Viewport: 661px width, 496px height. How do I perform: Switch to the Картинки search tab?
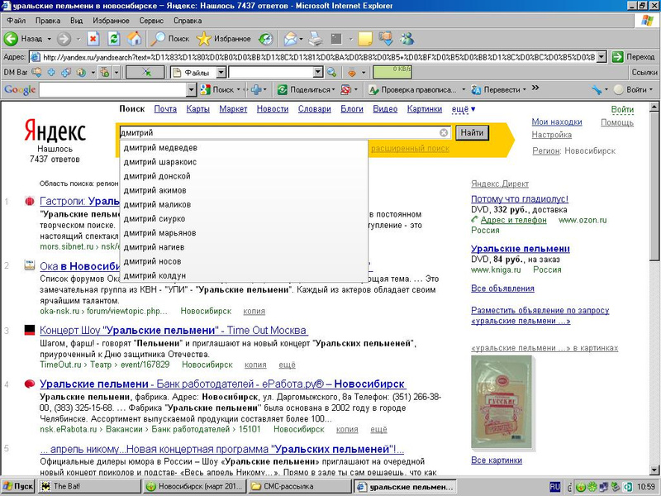tap(424, 109)
